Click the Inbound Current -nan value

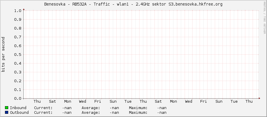coord(67,108)
